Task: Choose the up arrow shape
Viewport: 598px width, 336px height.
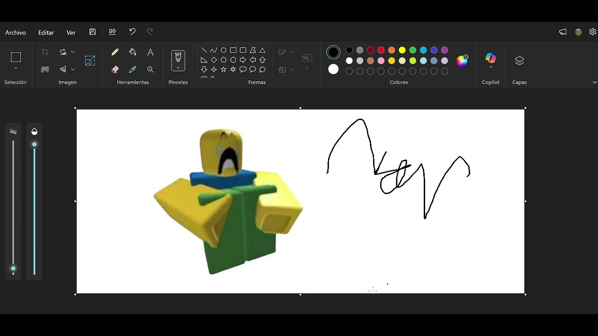Action: (263, 60)
